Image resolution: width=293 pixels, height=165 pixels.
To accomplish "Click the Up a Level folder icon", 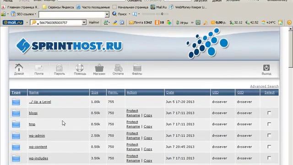I will point(16,102).
